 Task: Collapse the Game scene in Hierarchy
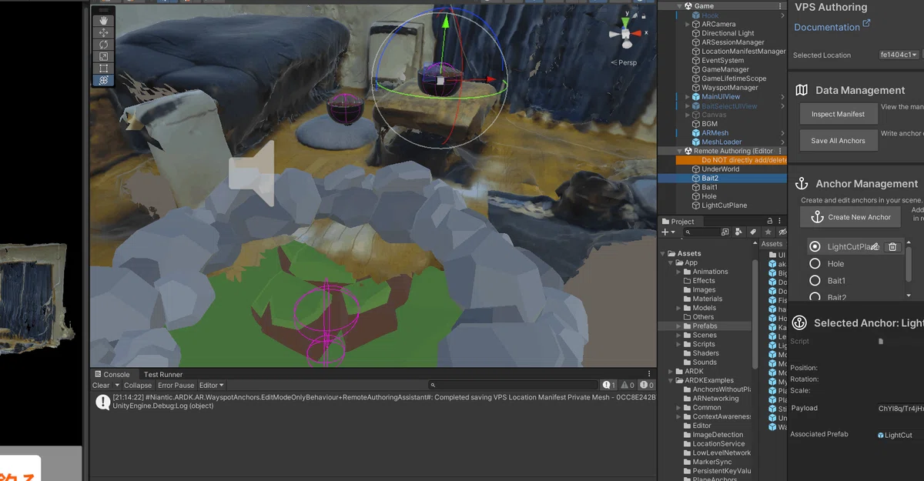pos(679,6)
